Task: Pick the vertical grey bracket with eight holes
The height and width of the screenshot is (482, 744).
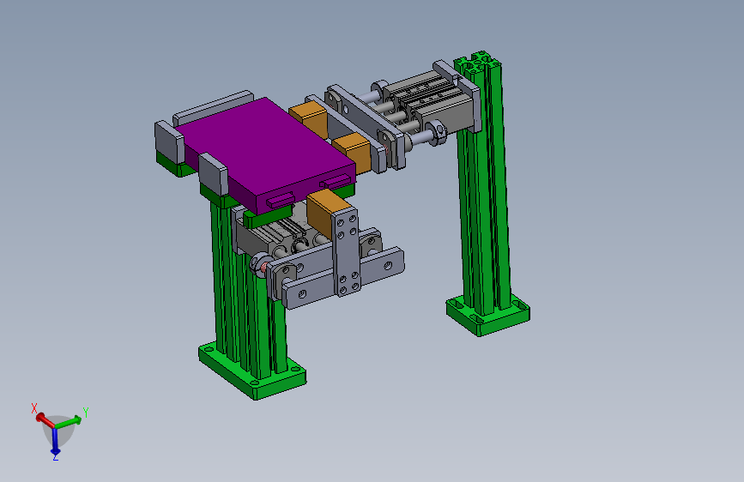Action: 346,254
